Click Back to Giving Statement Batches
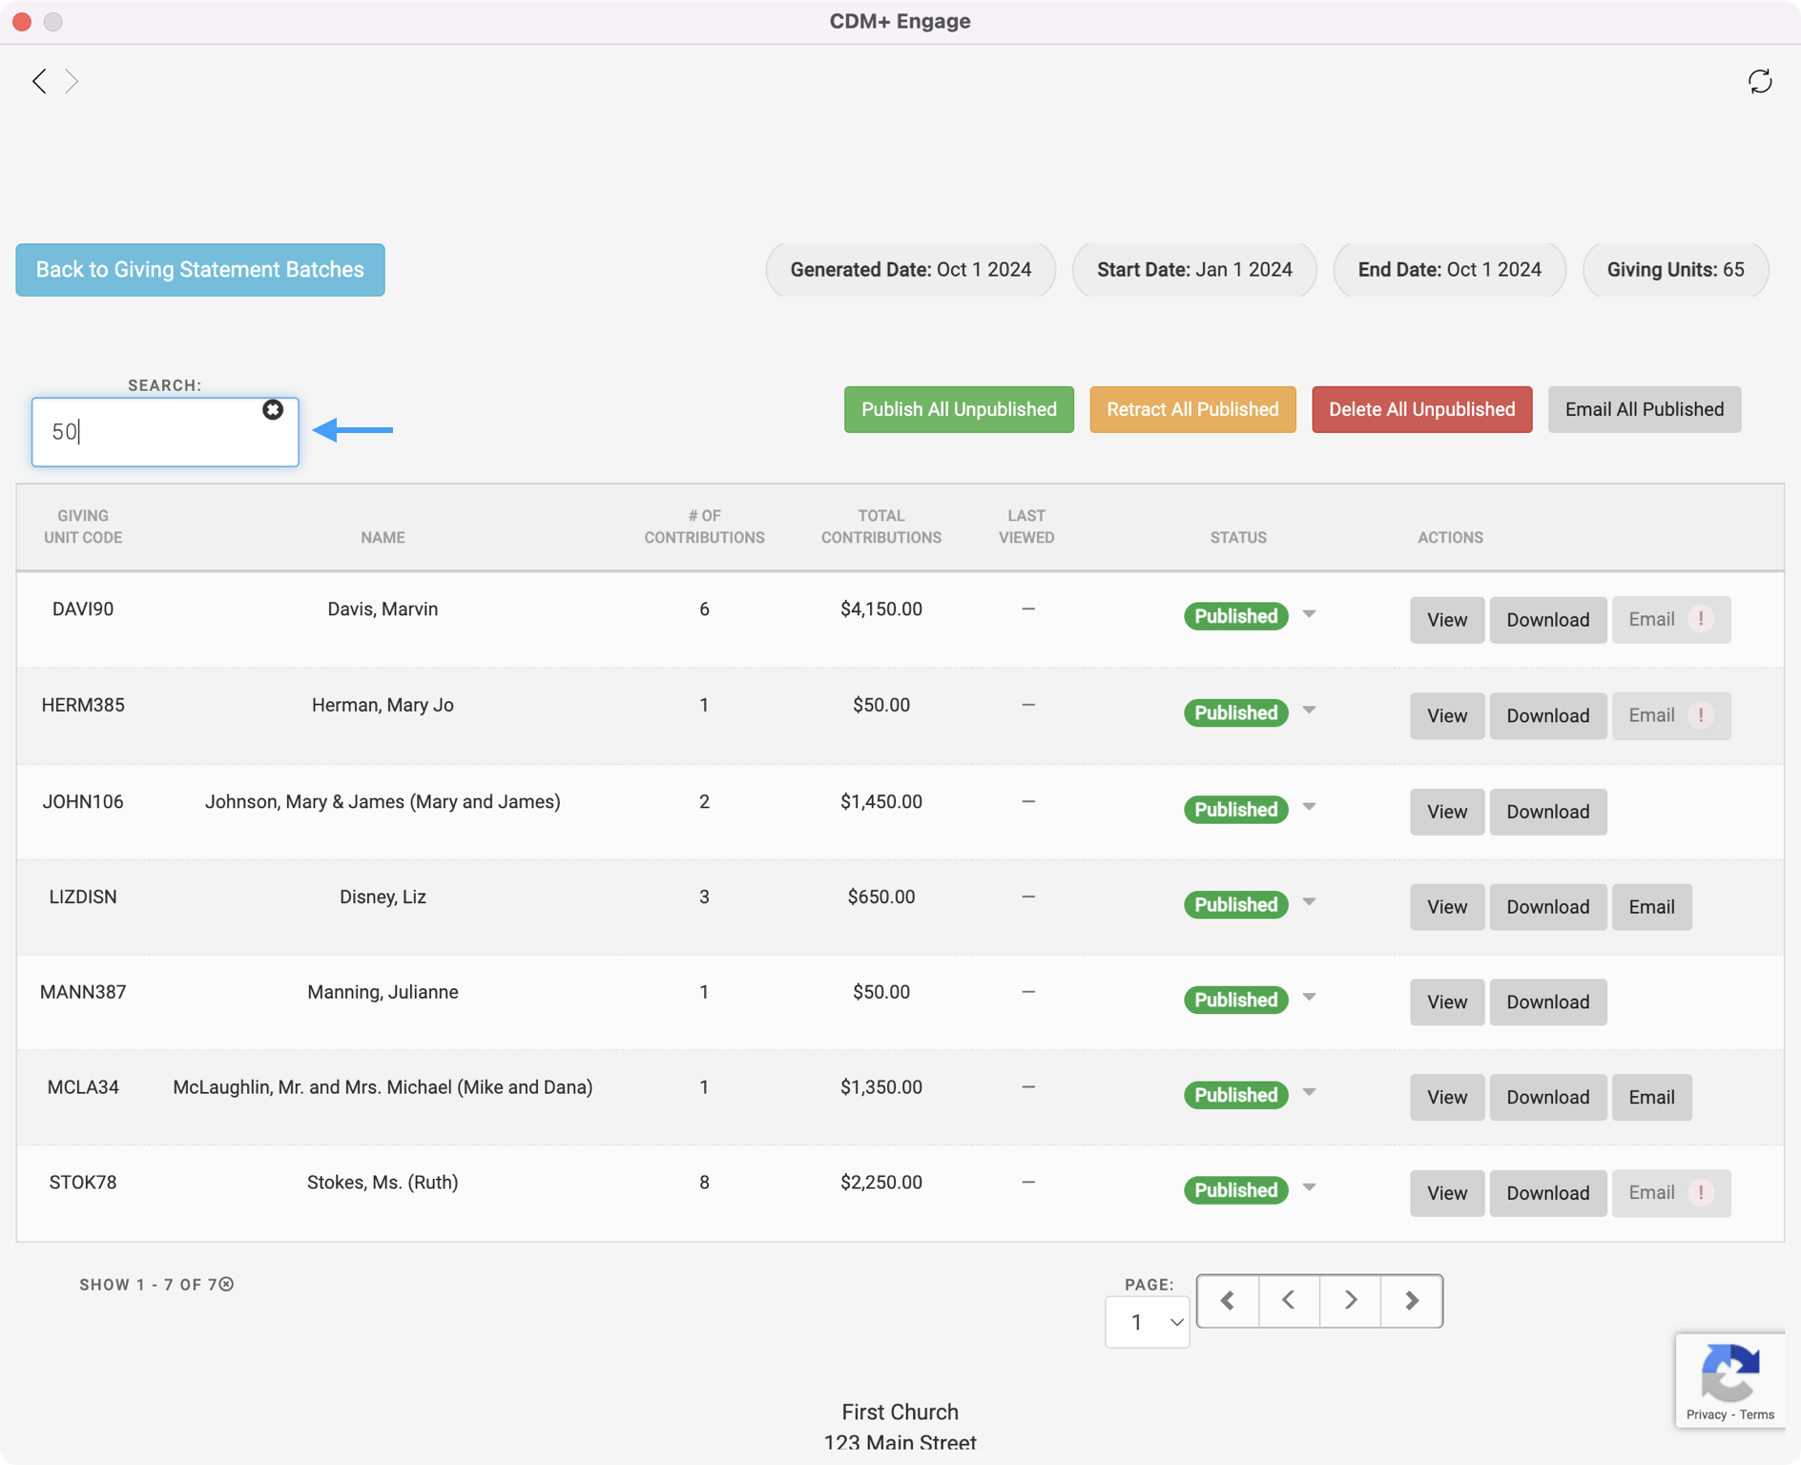Screen dimensions: 1801x1465 200,270
